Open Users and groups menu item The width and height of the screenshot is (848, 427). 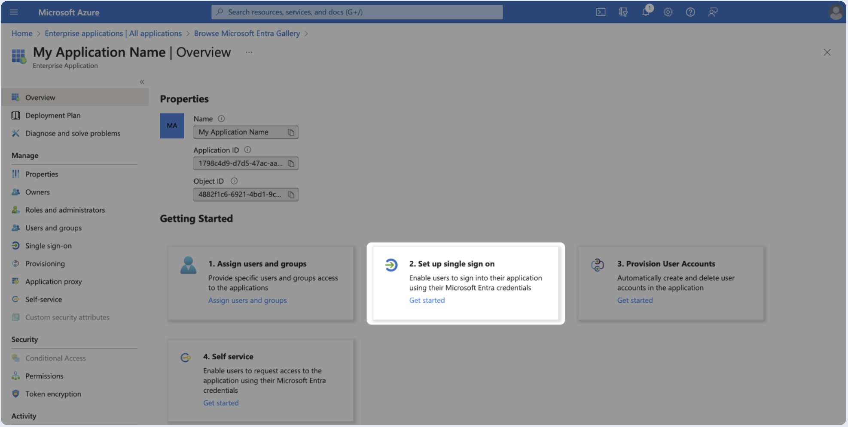pos(53,228)
